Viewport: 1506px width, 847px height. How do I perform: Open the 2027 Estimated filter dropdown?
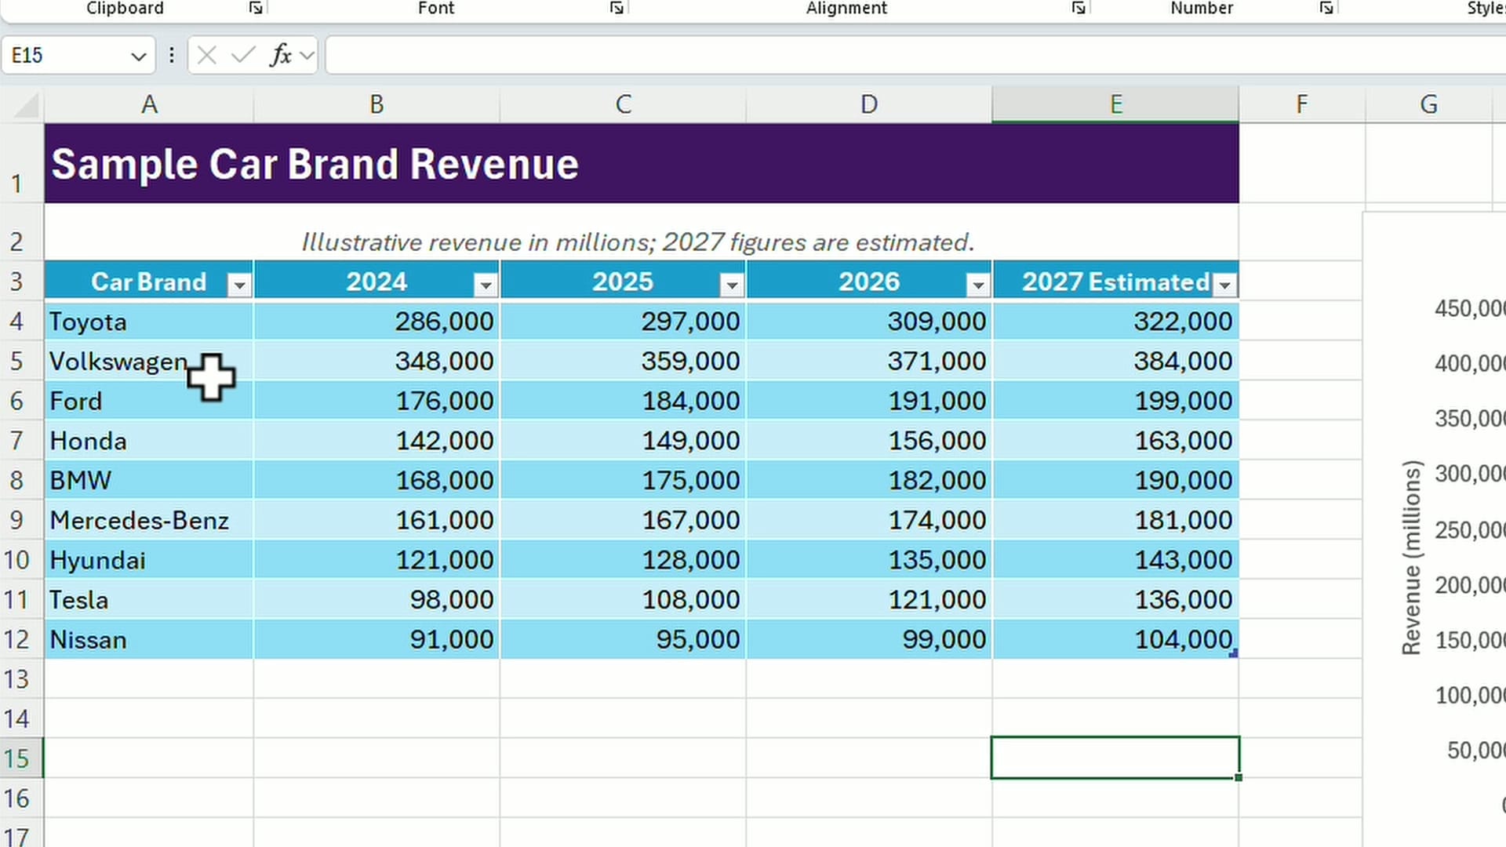pos(1224,285)
